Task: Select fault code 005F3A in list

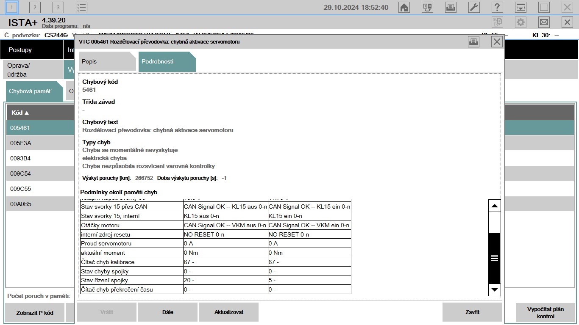Action: (x=21, y=143)
